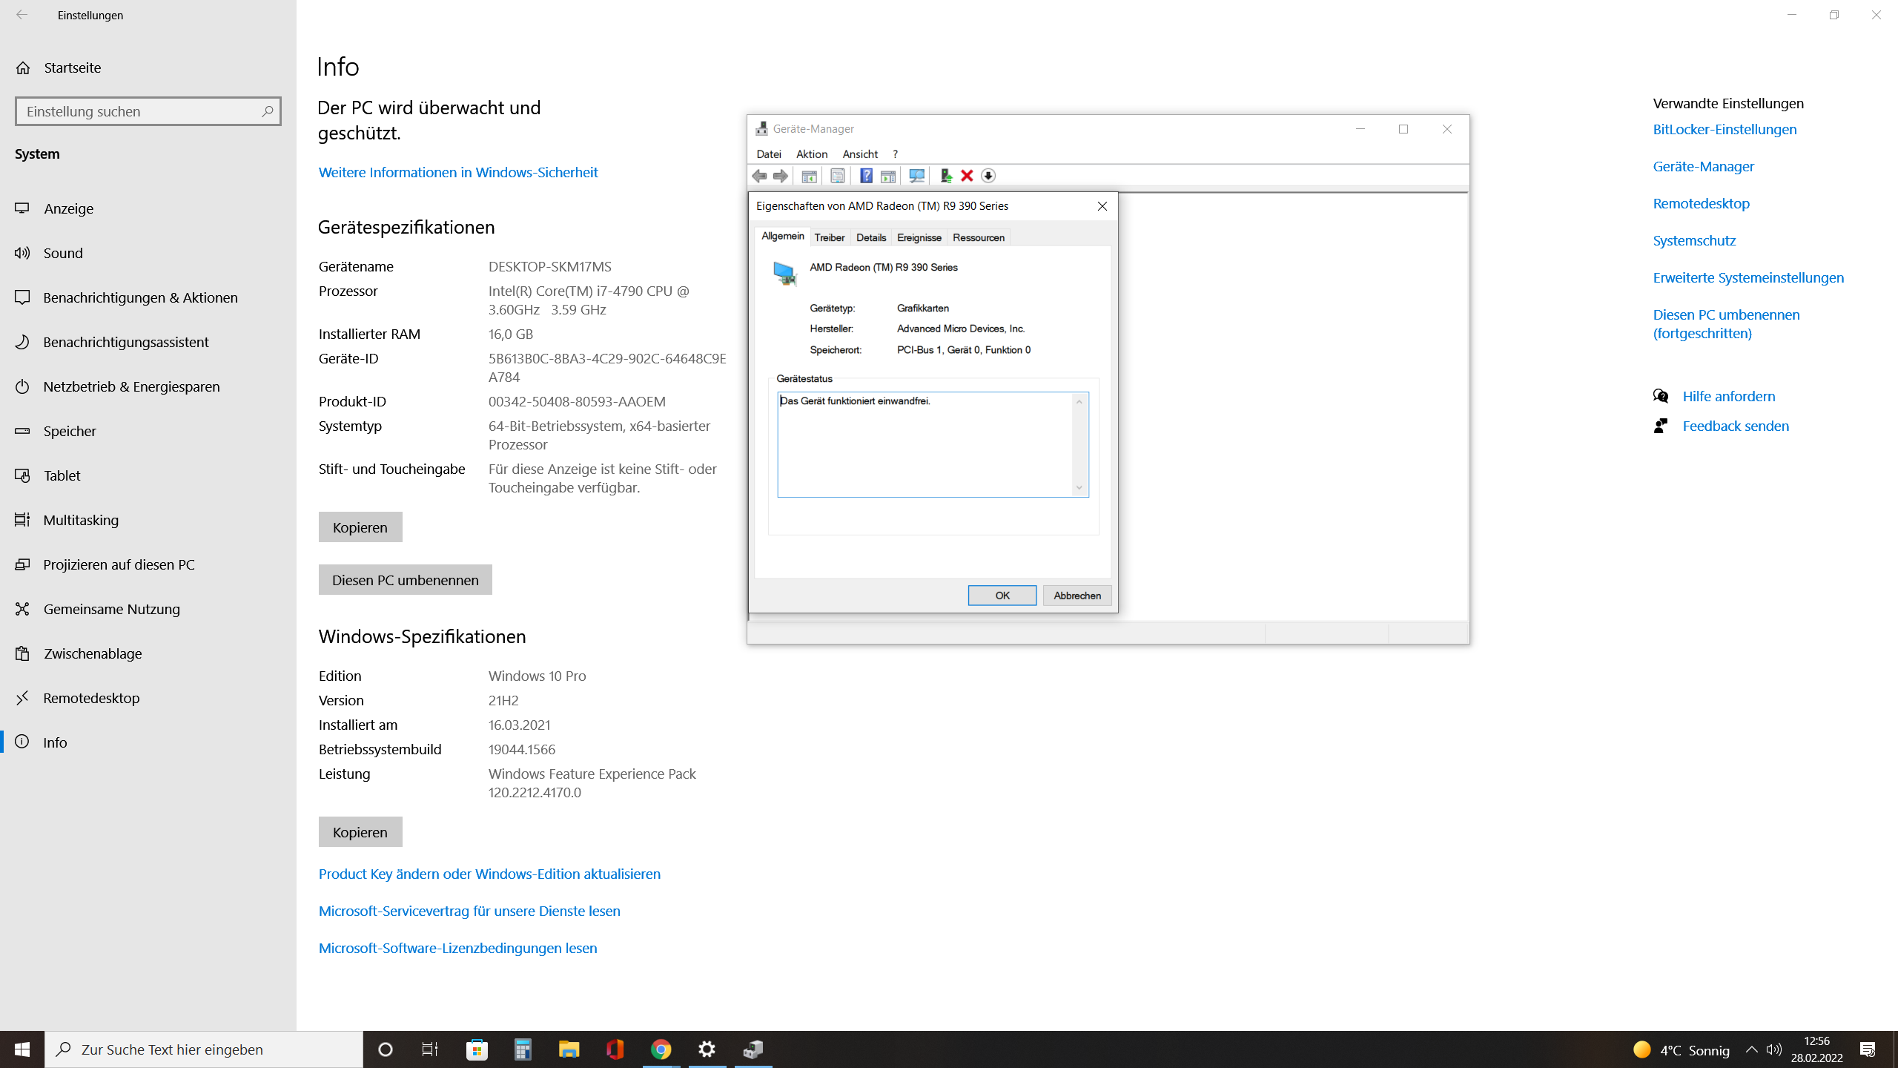This screenshot has height=1068, width=1898.
Task: Open the Ansicht menu
Action: click(860, 154)
